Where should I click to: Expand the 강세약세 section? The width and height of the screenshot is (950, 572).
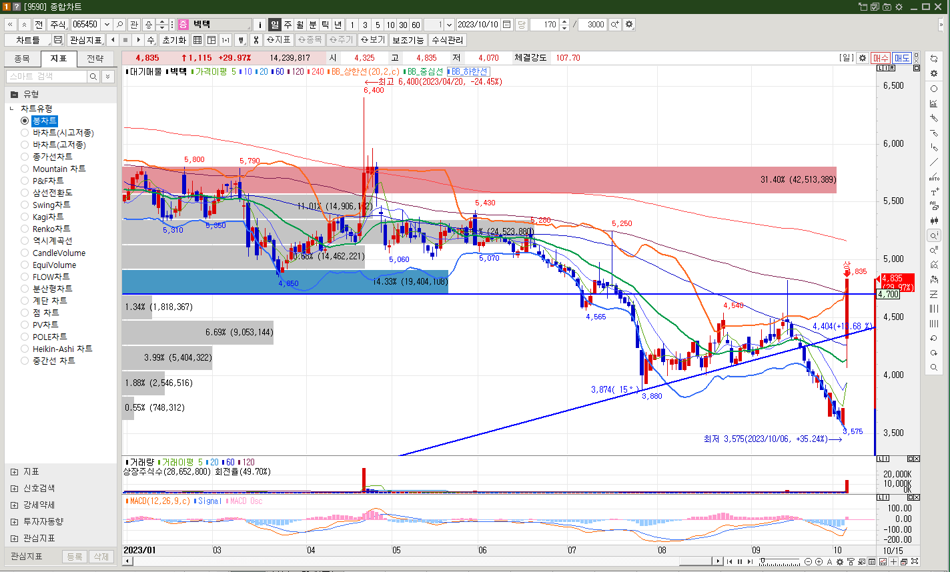(x=14, y=505)
